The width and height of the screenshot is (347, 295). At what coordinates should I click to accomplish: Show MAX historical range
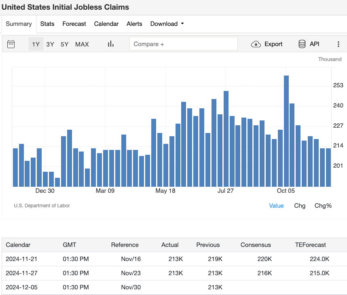pyautogui.click(x=82, y=44)
